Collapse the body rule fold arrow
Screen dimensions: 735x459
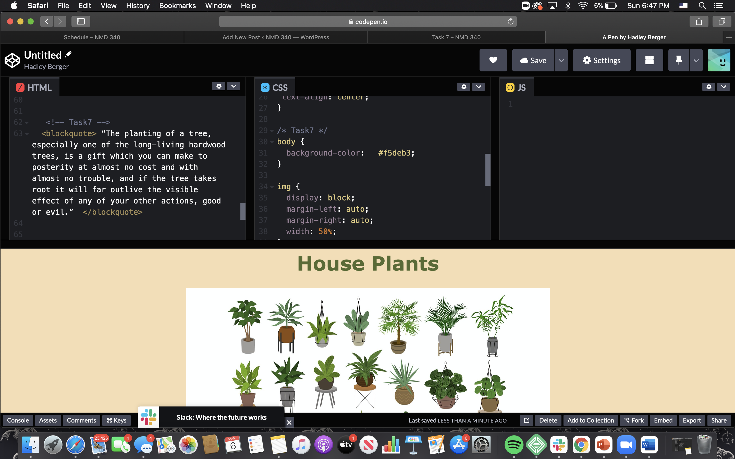point(272,142)
